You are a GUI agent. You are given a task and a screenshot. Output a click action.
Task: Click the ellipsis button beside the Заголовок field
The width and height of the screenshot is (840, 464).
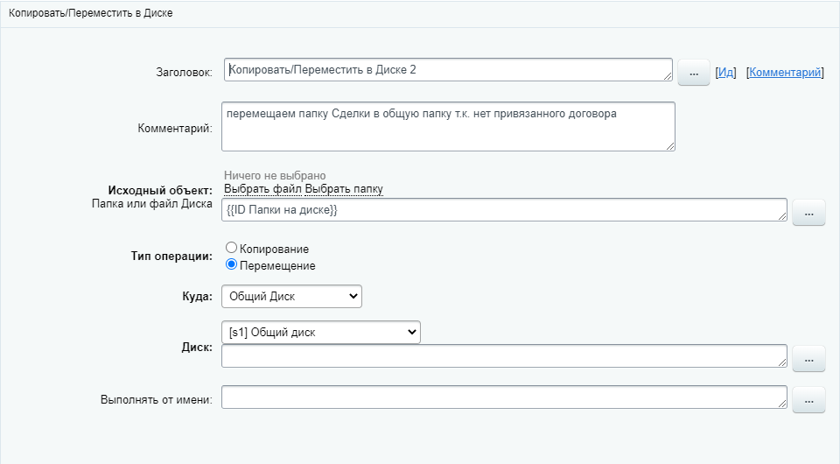pos(693,74)
